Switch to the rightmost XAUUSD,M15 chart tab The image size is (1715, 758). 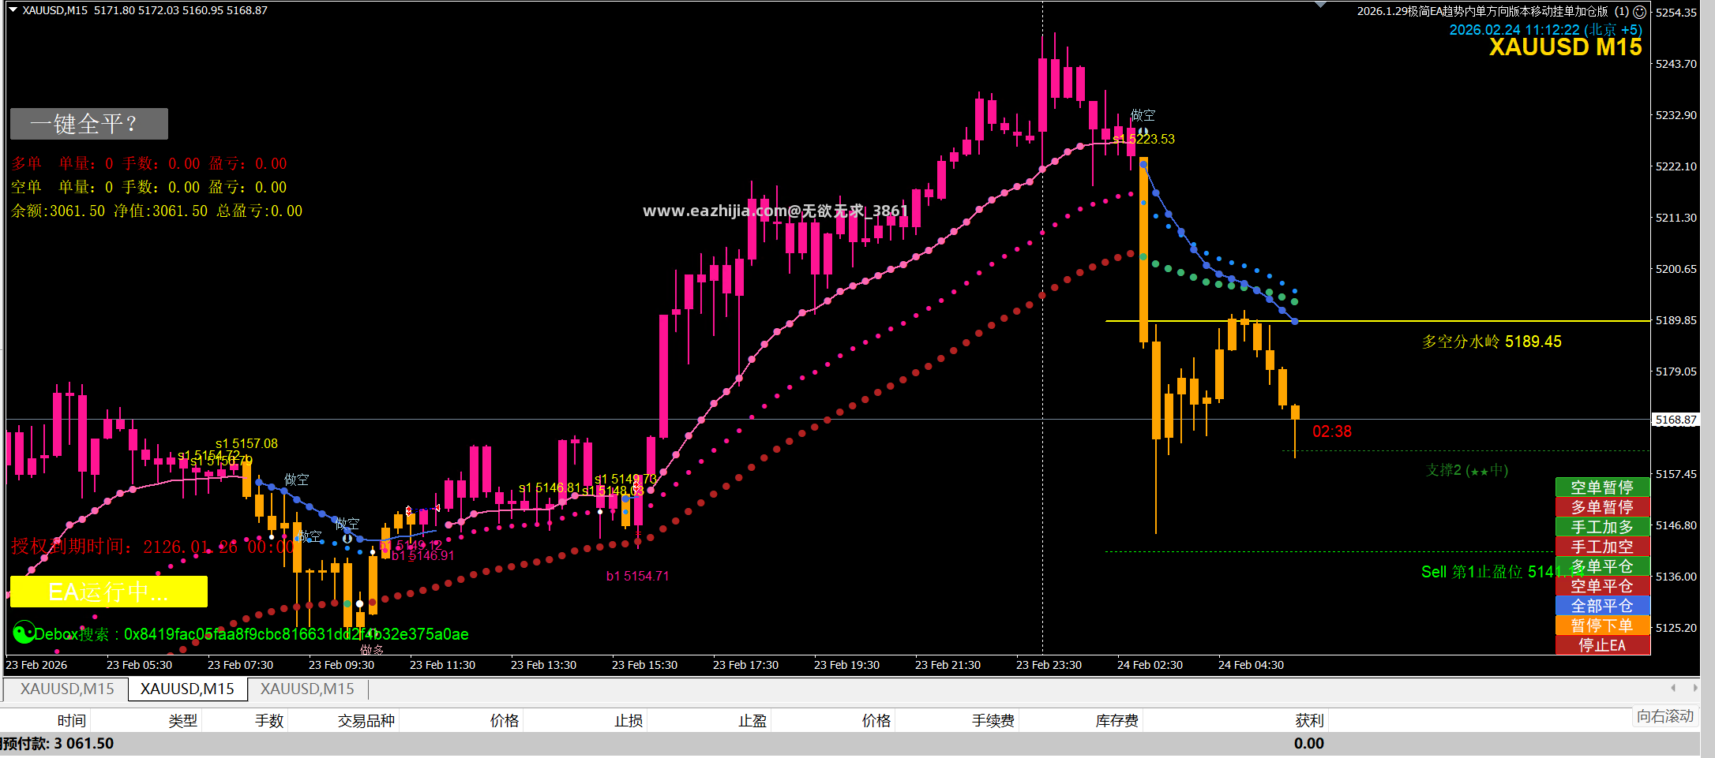pyautogui.click(x=307, y=689)
